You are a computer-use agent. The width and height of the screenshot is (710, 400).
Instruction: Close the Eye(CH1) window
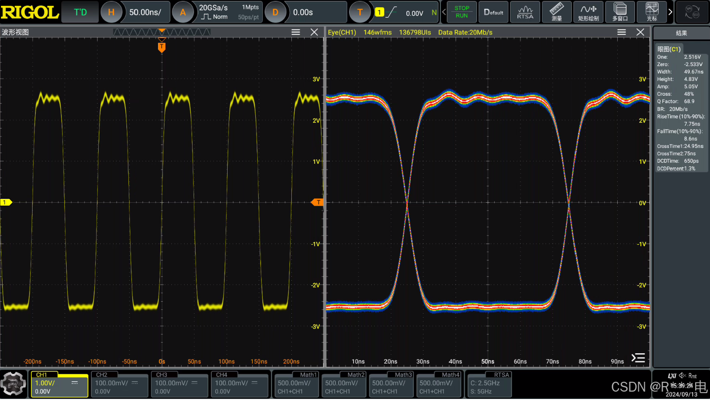pyautogui.click(x=640, y=32)
